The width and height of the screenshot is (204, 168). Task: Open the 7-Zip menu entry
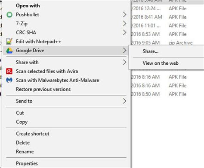(66, 24)
